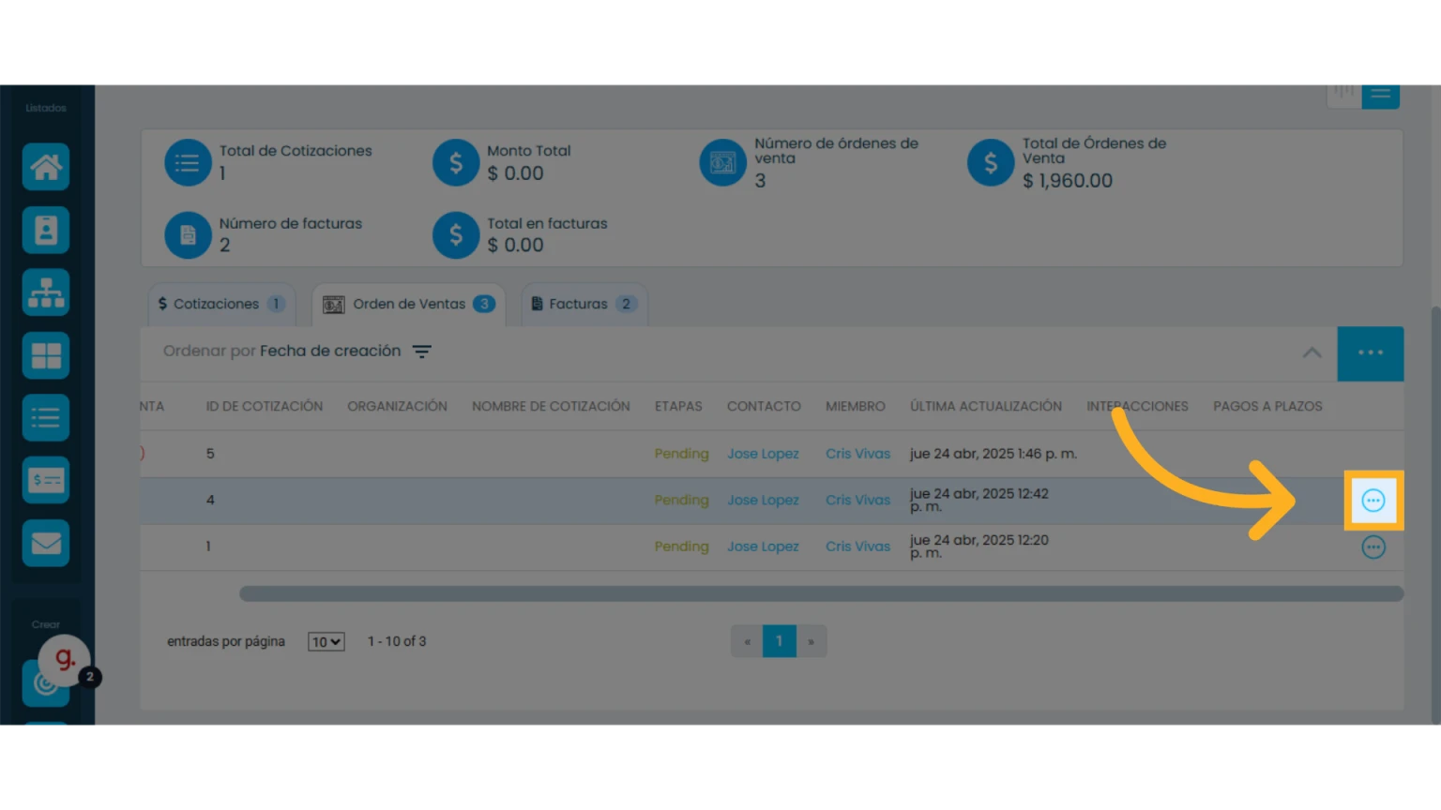Viewport: 1441px width, 810px height.
Task: Open the entries per page dropdown
Action: pyautogui.click(x=326, y=642)
